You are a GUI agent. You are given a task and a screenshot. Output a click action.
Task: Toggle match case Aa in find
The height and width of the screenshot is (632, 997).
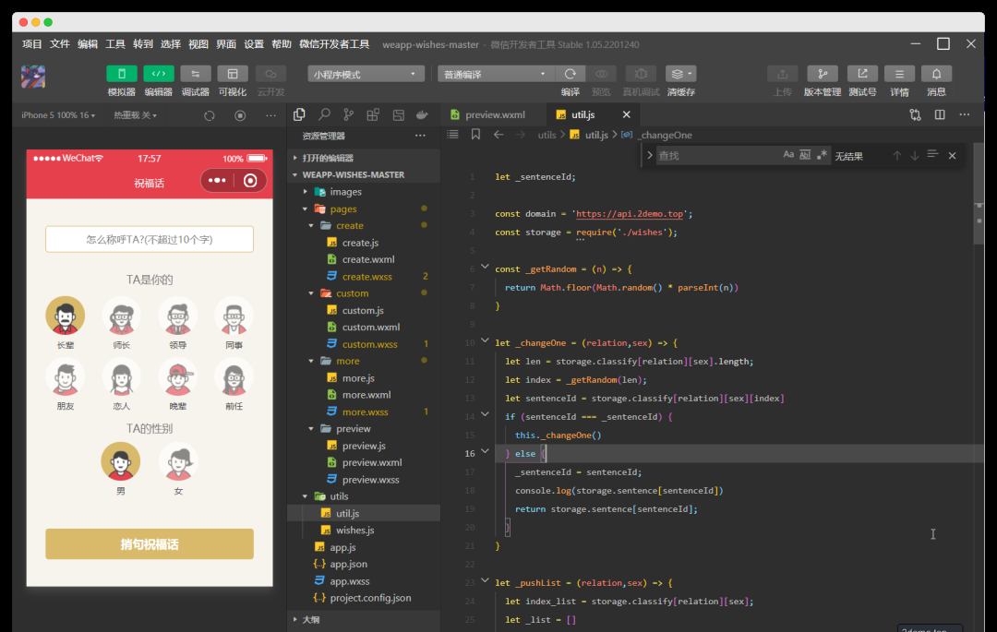788,155
